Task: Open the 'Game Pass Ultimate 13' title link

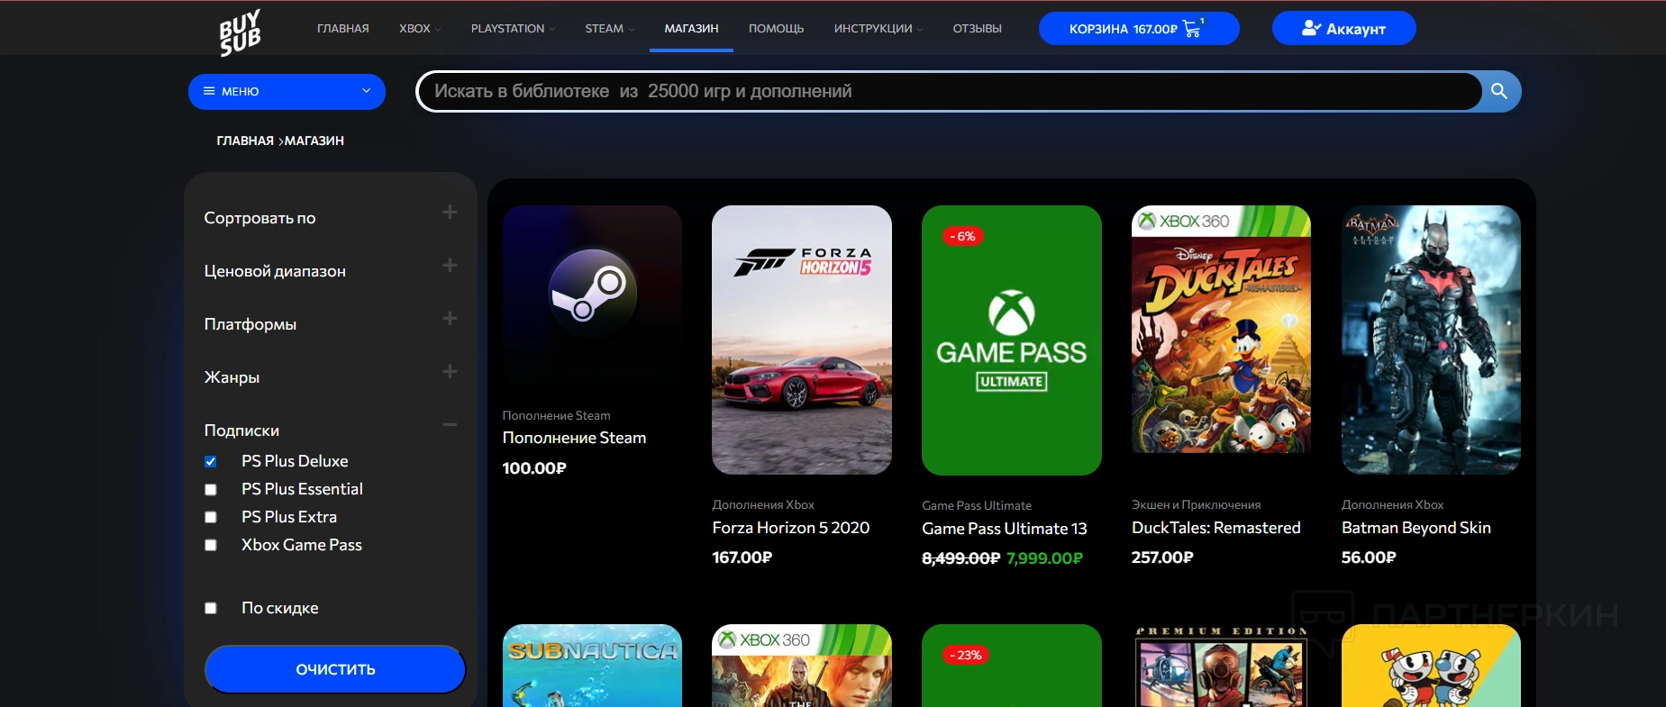Action: 1005,529
